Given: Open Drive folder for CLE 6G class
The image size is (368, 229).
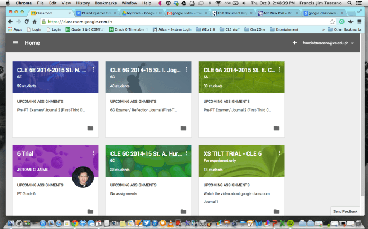Looking at the screenshot, I should [183, 128].
